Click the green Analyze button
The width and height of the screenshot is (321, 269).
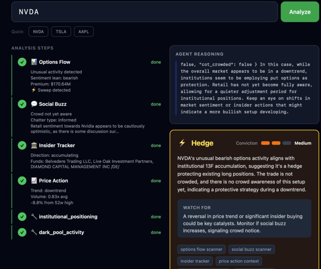point(300,12)
